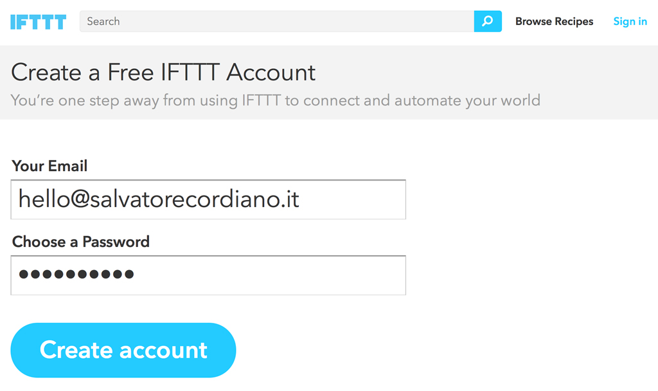Click the Your Email label
The height and width of the screenshot is (391, 658).
tap(49, 166)
